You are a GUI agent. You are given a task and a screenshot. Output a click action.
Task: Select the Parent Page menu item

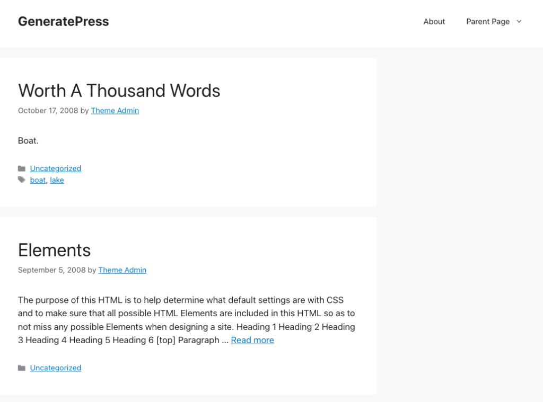pyautogui.click(x=487, y=22)
